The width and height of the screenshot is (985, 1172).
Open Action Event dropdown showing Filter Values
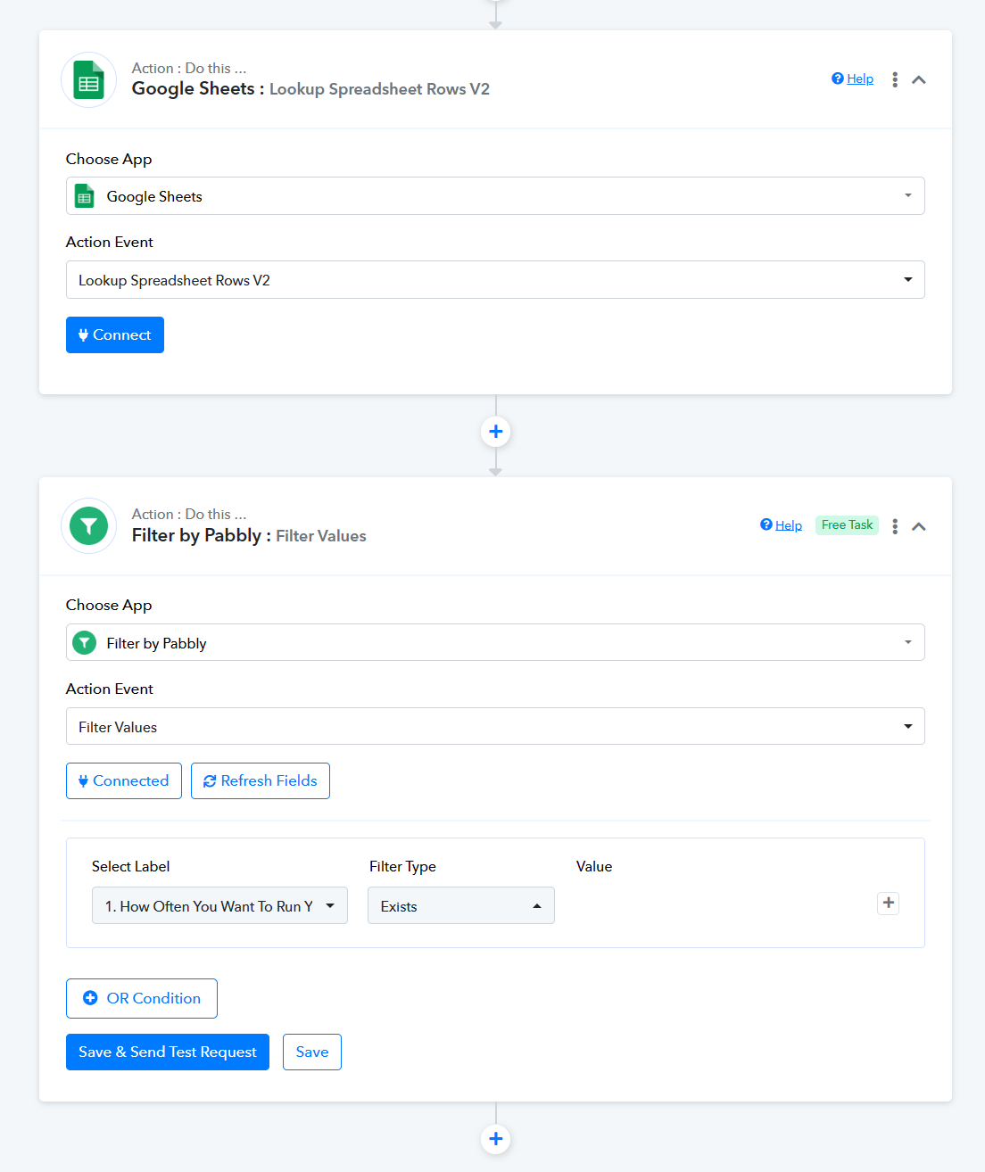click(x=495, y=727)
